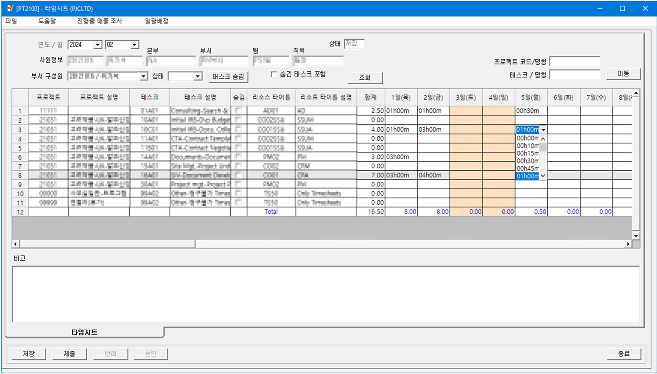Click the grid's vertical scrollbar down arrow
This screenshot has height=374, width=657.
pos(636,236)
